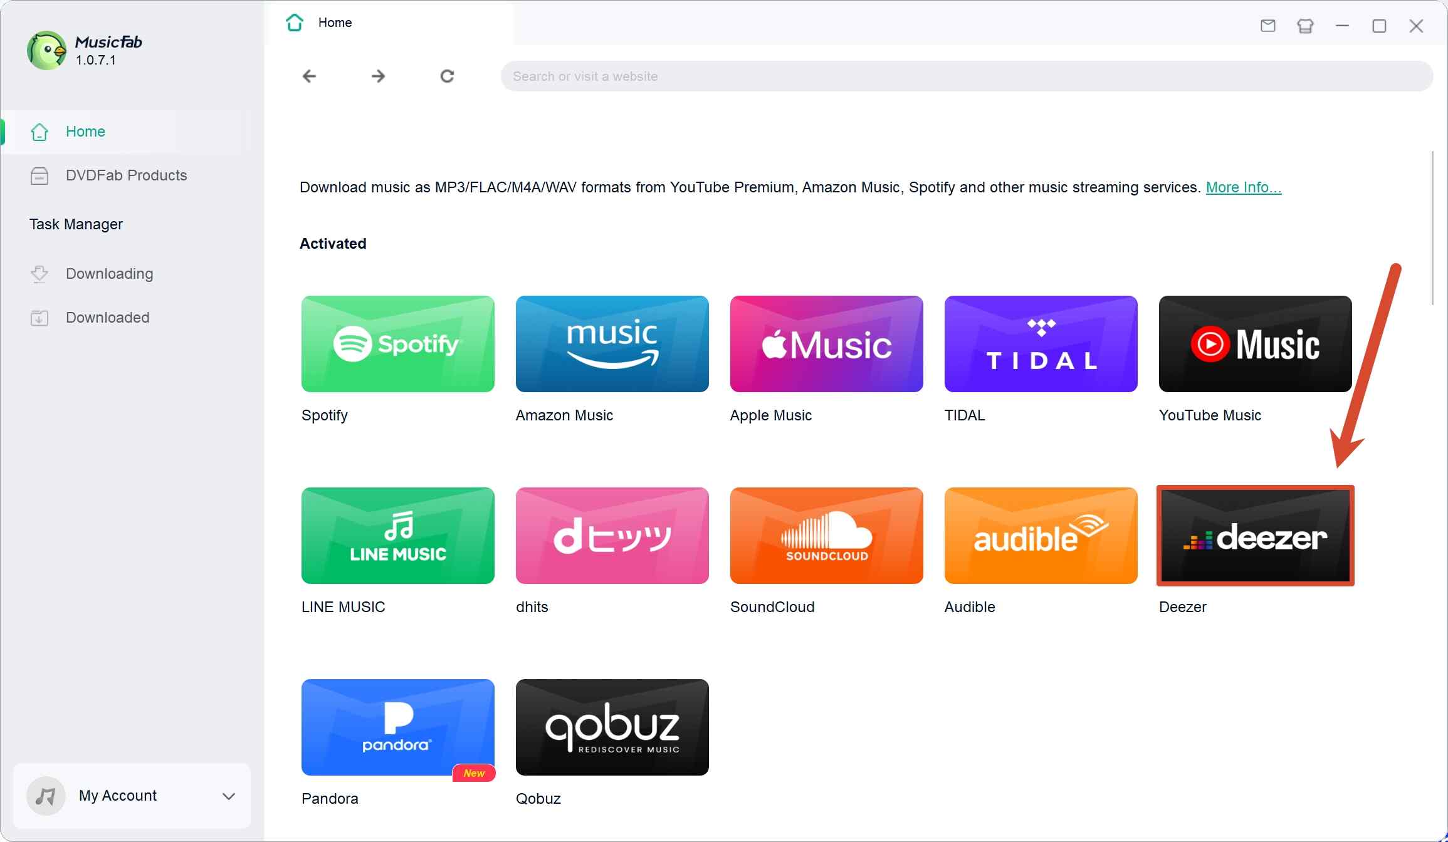This screenshot has width=1448, height=842.
Task: Click the dhits label text
Action: (532, 607)
